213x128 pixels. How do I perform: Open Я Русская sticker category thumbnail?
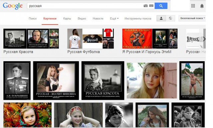point(194,39)
